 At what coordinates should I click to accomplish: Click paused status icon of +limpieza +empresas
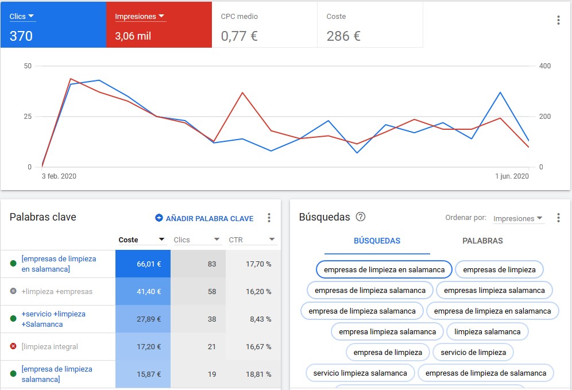(x=13, y=291)
